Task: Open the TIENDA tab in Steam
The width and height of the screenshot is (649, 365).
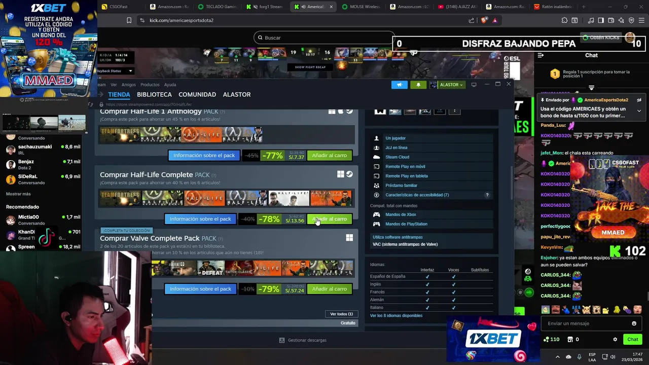Action: pyautogui.click(x=119, y=94)
